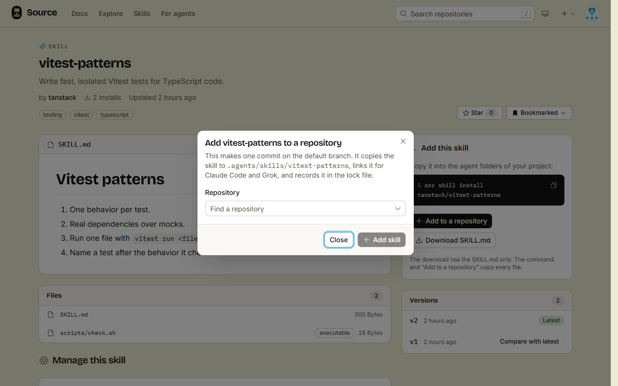Click Compare with latest for v1
618x386 pixels.
coord(529,342)
